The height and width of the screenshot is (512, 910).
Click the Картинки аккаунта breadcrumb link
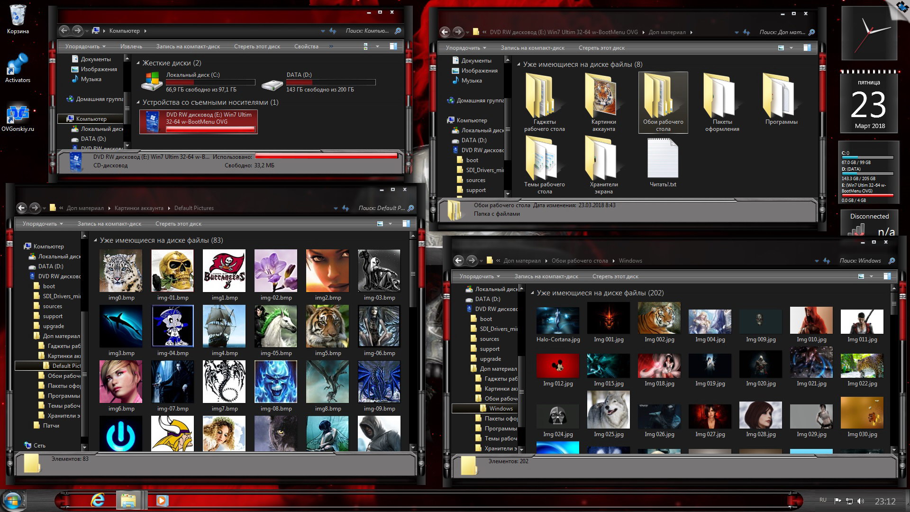tap(138, 208)
